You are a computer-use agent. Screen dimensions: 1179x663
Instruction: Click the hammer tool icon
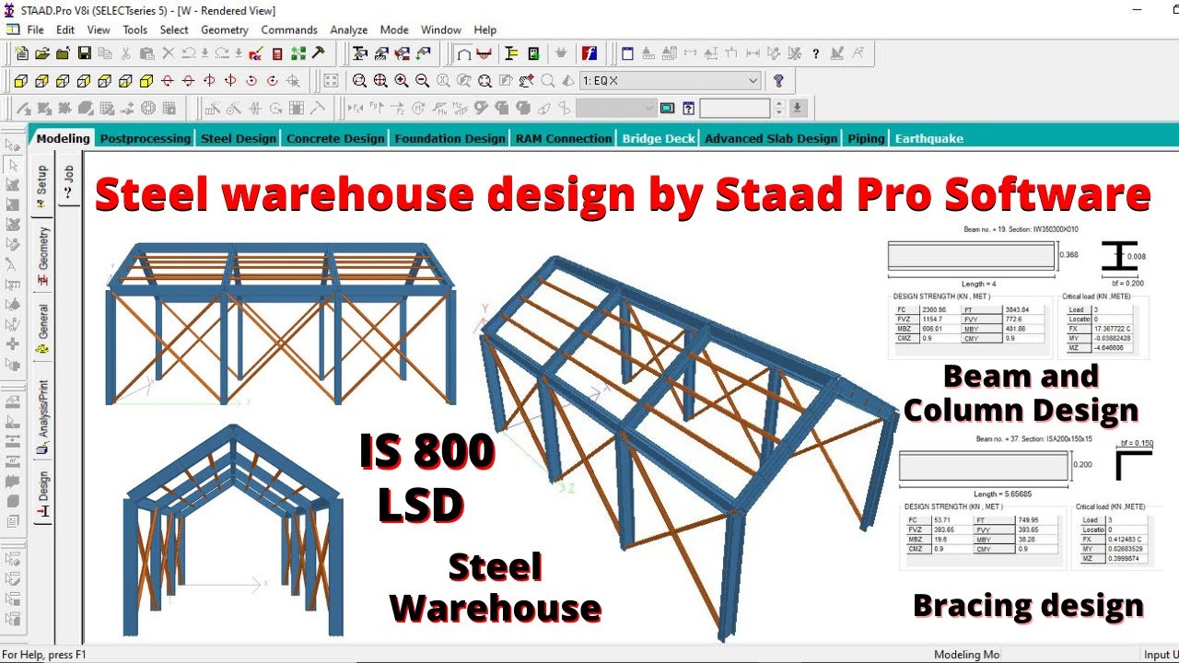[319, 53]
